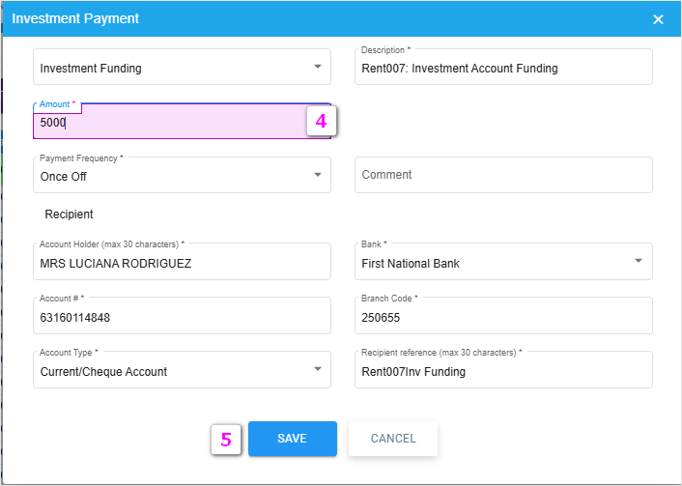Select the First National Bank value text
Screen dimensions: 682x486
pos(411,263)
